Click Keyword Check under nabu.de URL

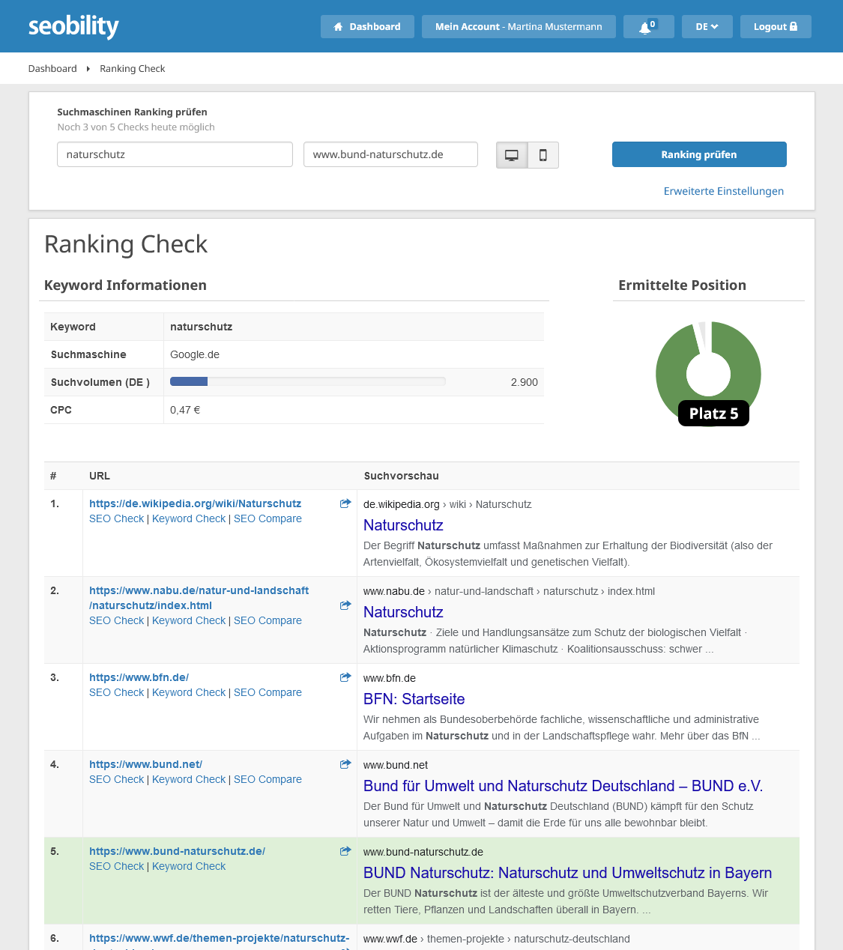[189, 620]
